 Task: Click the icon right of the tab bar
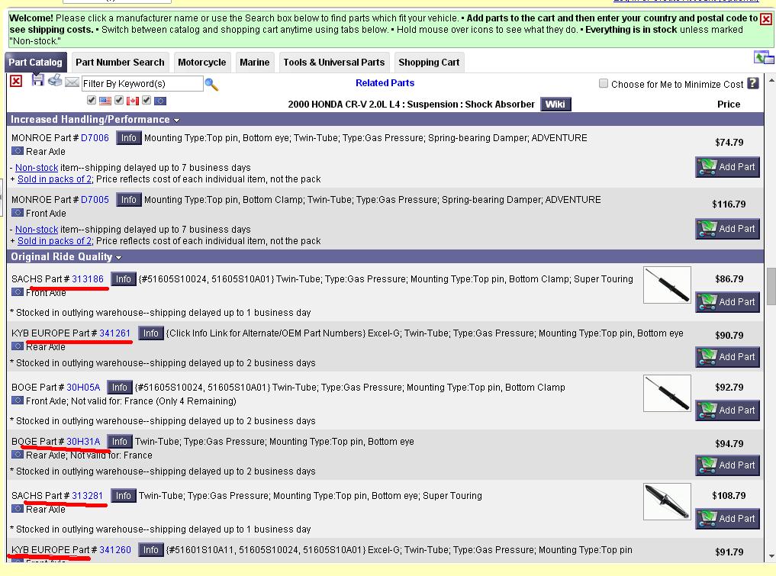point(764,58)
